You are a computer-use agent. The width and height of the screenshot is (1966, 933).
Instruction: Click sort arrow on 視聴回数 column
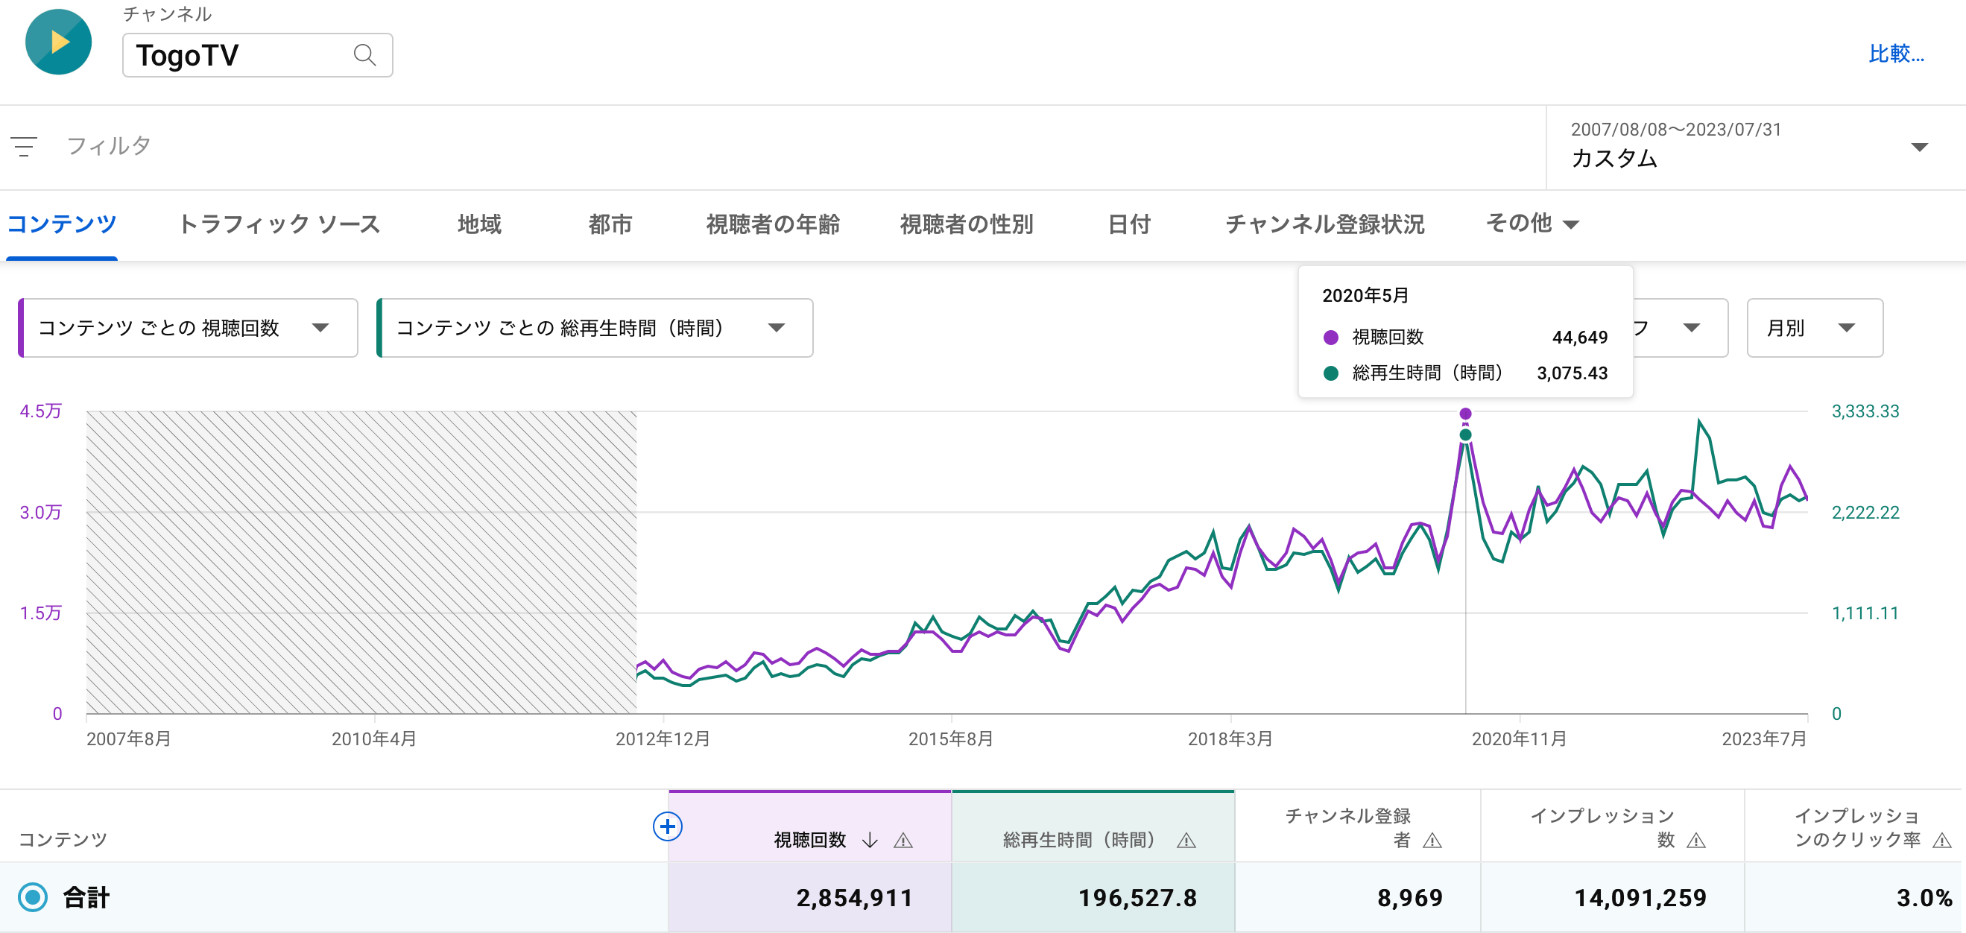point(869,841)
